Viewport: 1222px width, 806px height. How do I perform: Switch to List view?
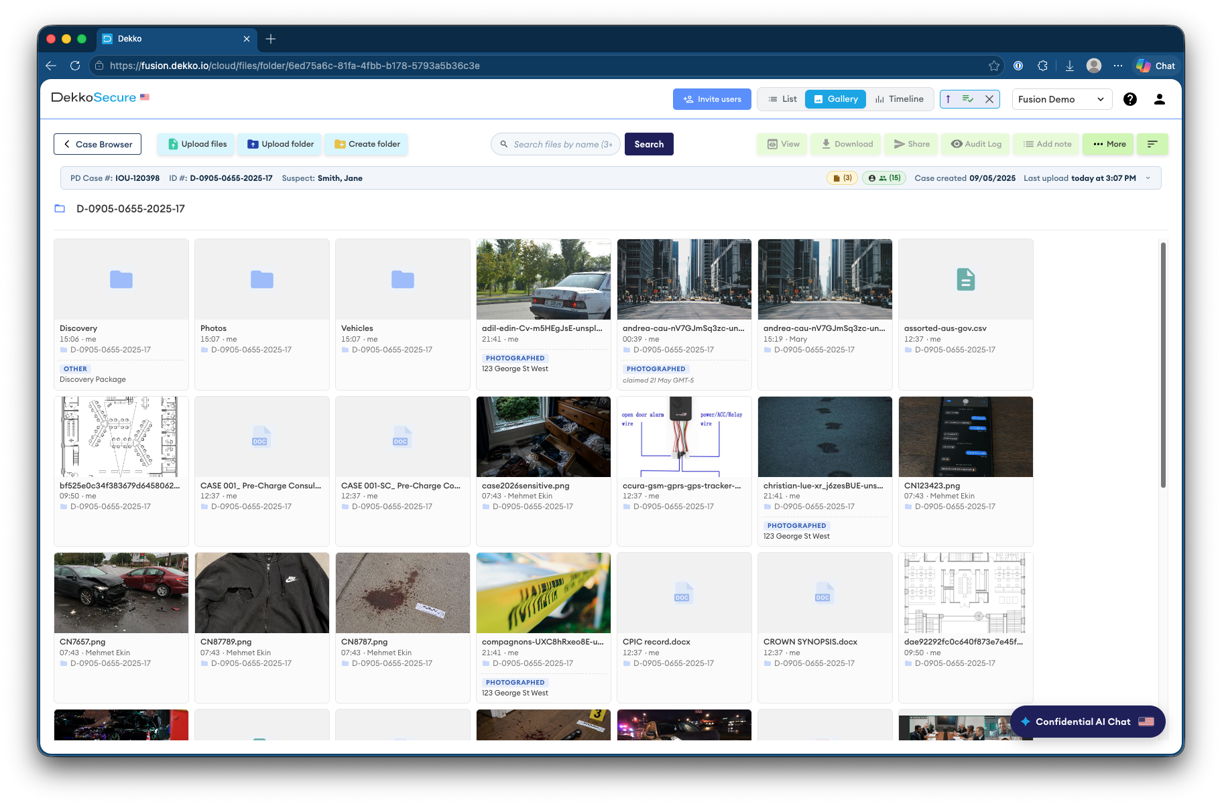pos(782,99)
